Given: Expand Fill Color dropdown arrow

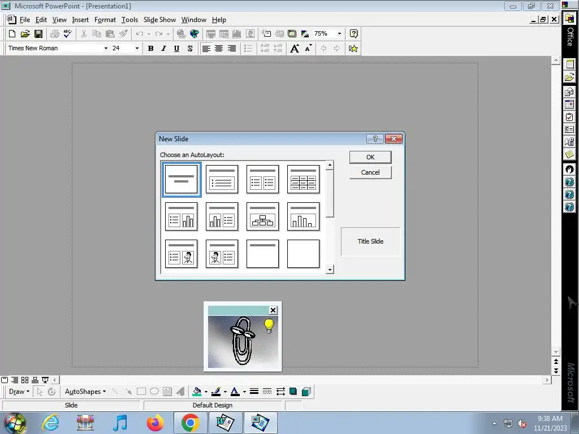Looking at the screenshot, I should click(x=206, y=392).
